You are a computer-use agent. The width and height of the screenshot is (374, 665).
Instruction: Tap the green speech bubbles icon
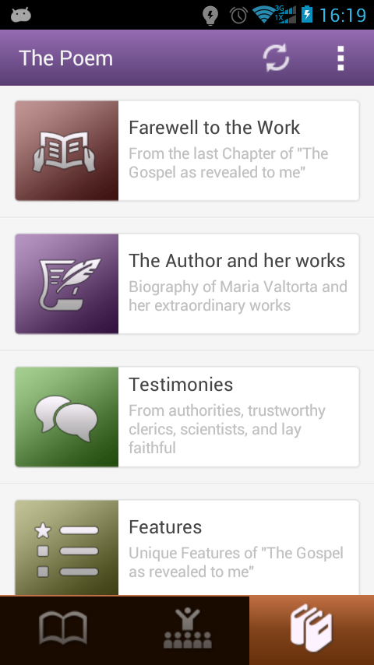click(67, 417)
